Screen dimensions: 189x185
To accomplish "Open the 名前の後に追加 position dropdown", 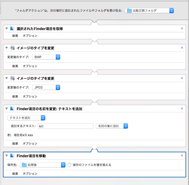I will coord(112,126).
